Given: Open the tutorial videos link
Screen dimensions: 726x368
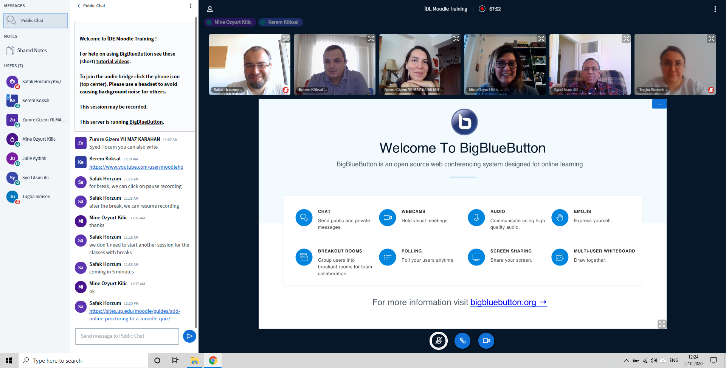Looking at the screenshot, I should click(113, 62).
